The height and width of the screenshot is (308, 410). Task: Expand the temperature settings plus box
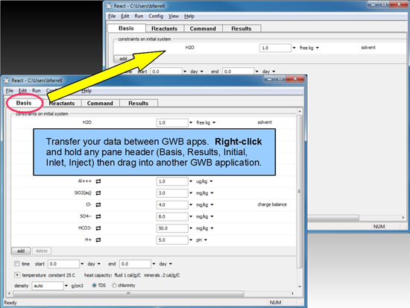pyautogui.click(x=17, y=275)
